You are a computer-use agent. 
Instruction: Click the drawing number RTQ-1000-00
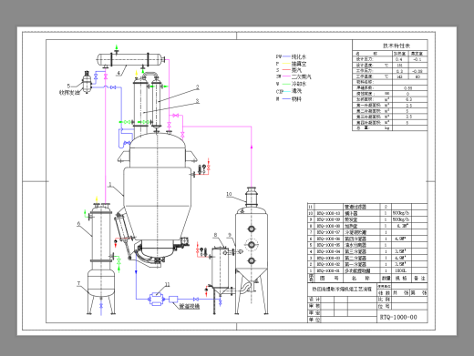click(398, 317)
